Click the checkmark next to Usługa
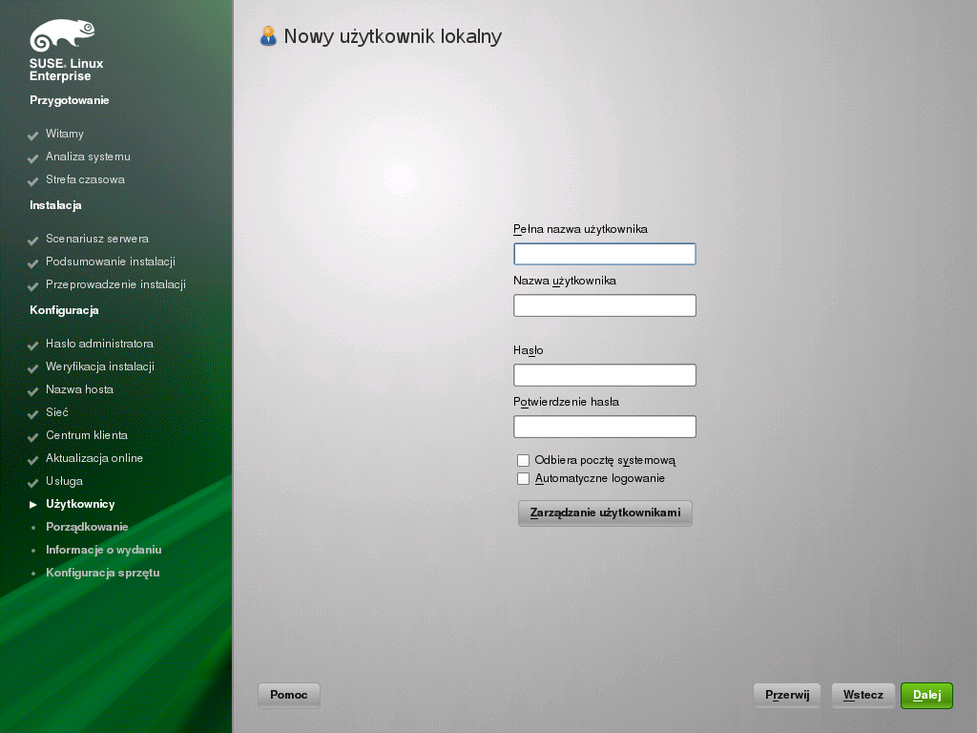 pyautogui.click(x=33, y=483)
